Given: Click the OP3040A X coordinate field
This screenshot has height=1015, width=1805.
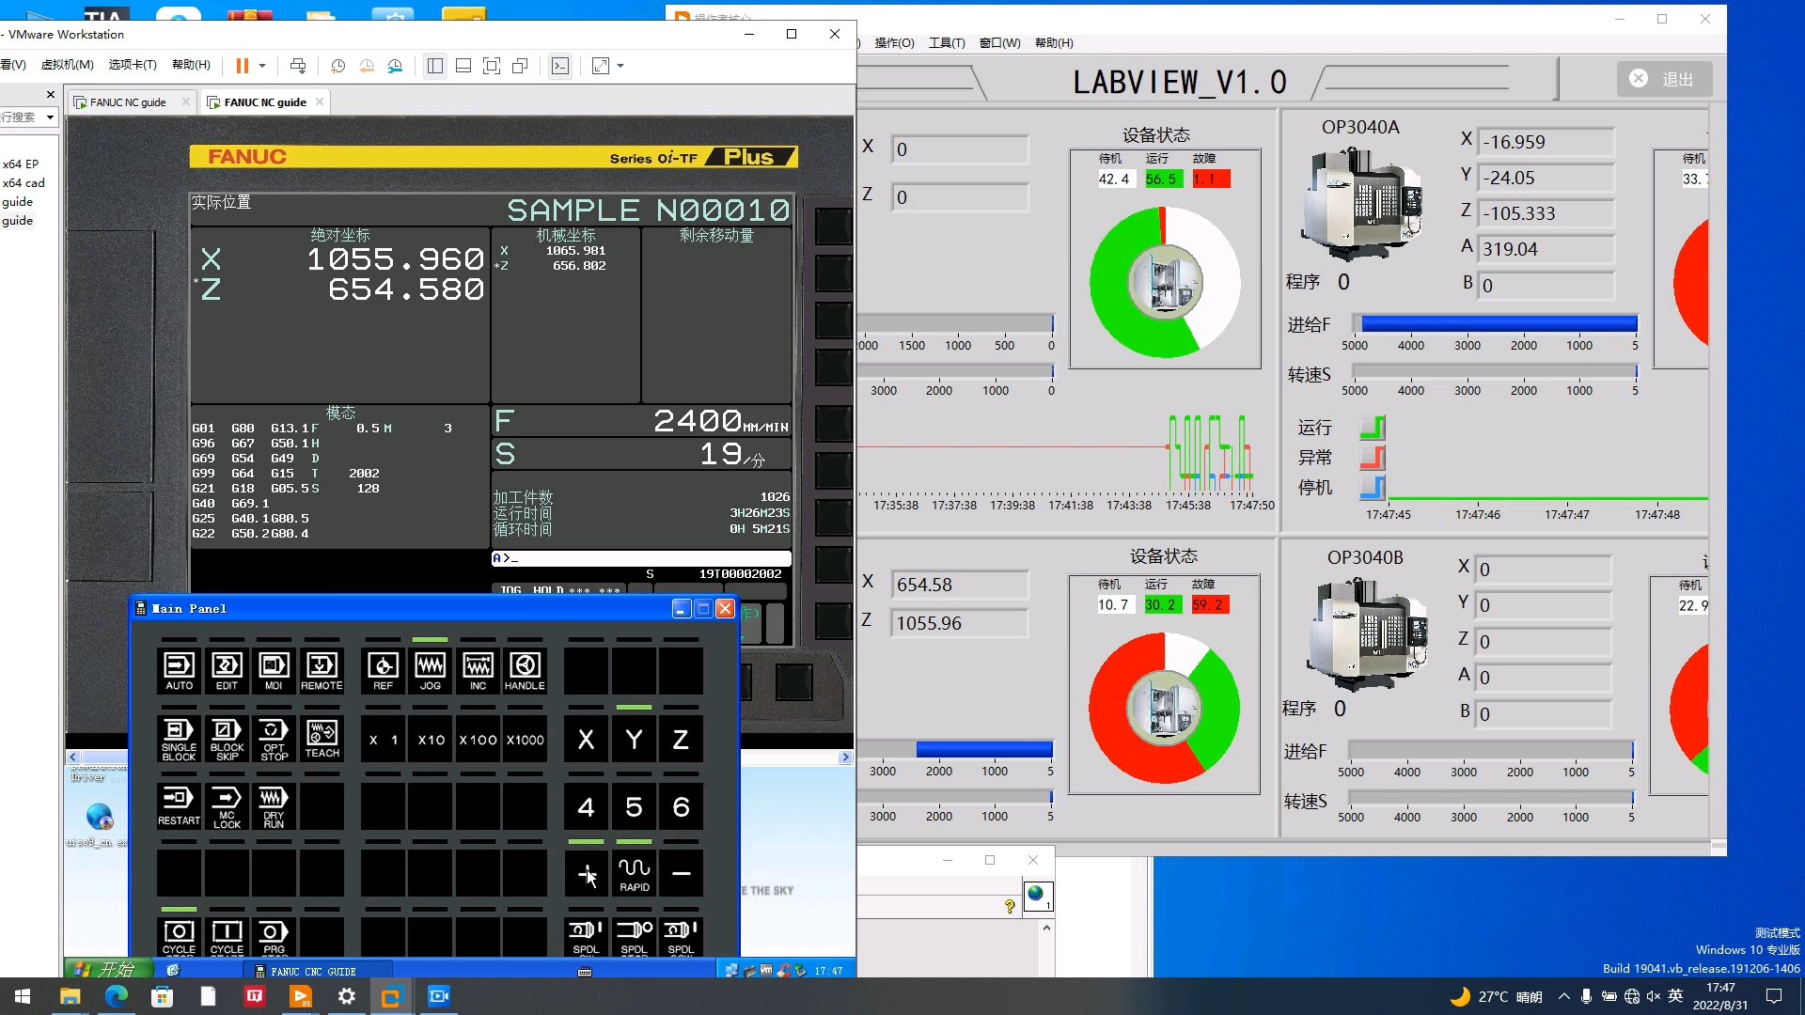Looking at the screenshot, I should 1546,142.
